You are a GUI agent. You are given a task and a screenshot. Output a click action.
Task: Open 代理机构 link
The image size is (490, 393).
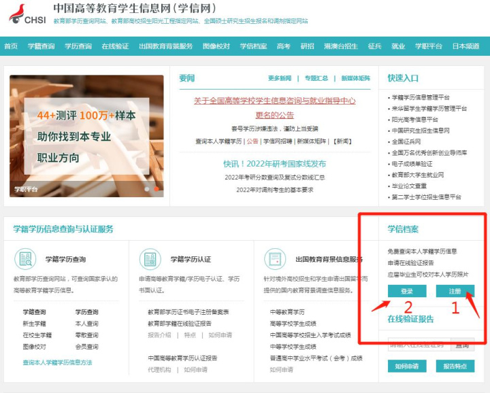click(x=159, y=370)
